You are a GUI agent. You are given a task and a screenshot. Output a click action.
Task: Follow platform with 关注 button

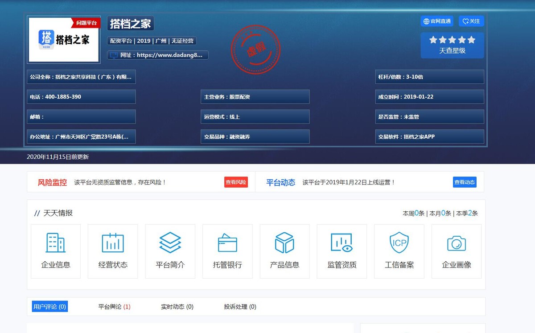tap(471, 21)
